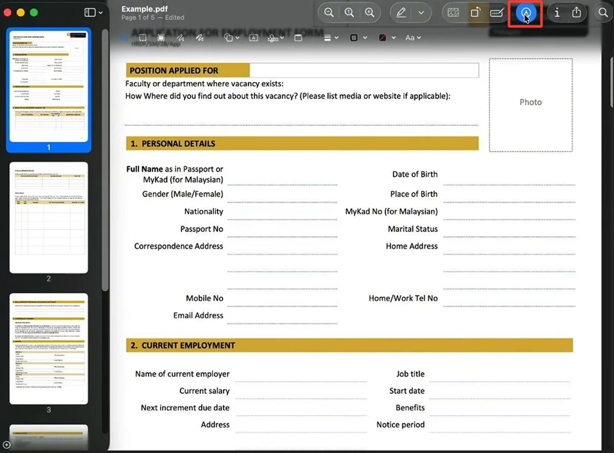This screenshot has height=453, width=614.
Task: Toggle the Markup toolbar button
Action: (526, 13)
